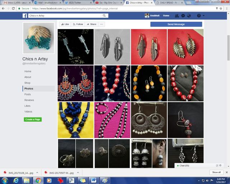Image resolution: width=230 pixels, height=184 pixels.
Task: Close the downloads bar
Action: click(x=227, y=172)
